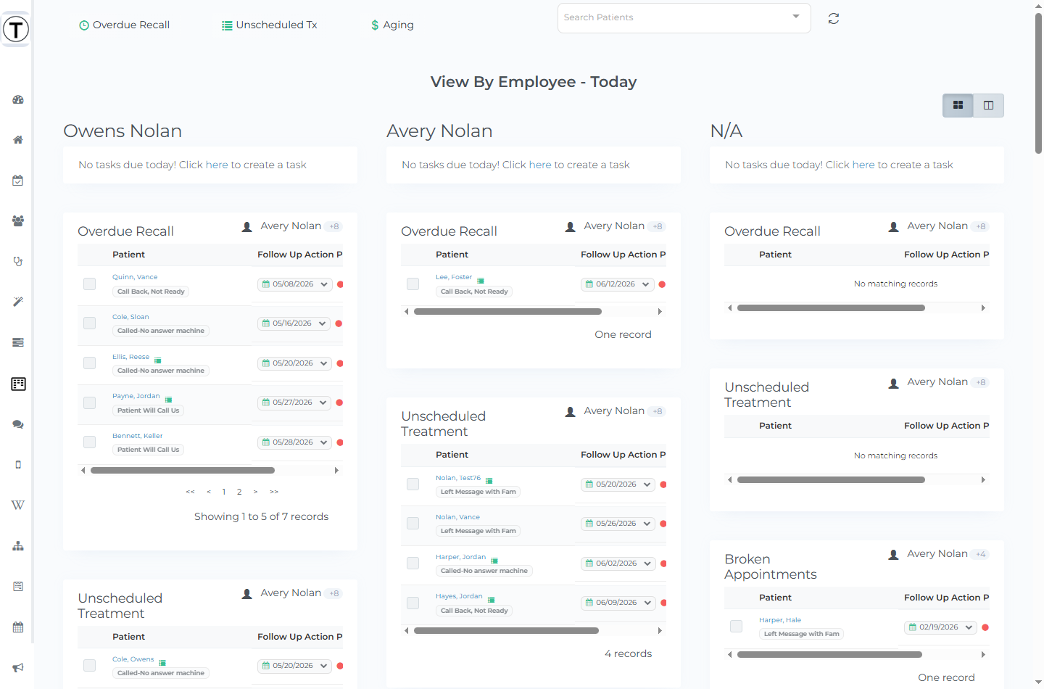Expand the 05/16/2026 date dropdown
The height and width of the screenshot is (689, 1044).
coord(294,323)
